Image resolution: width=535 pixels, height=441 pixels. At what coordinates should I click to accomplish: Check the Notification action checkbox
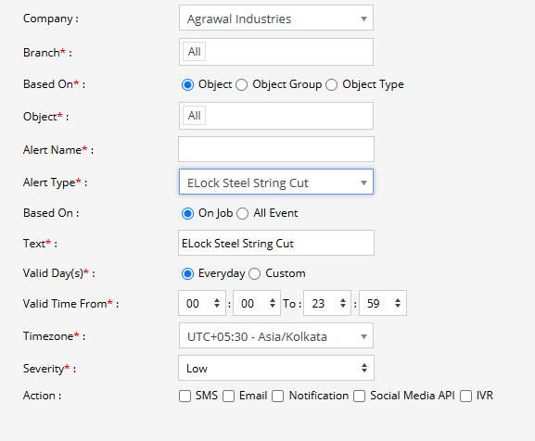coord(278,396)
